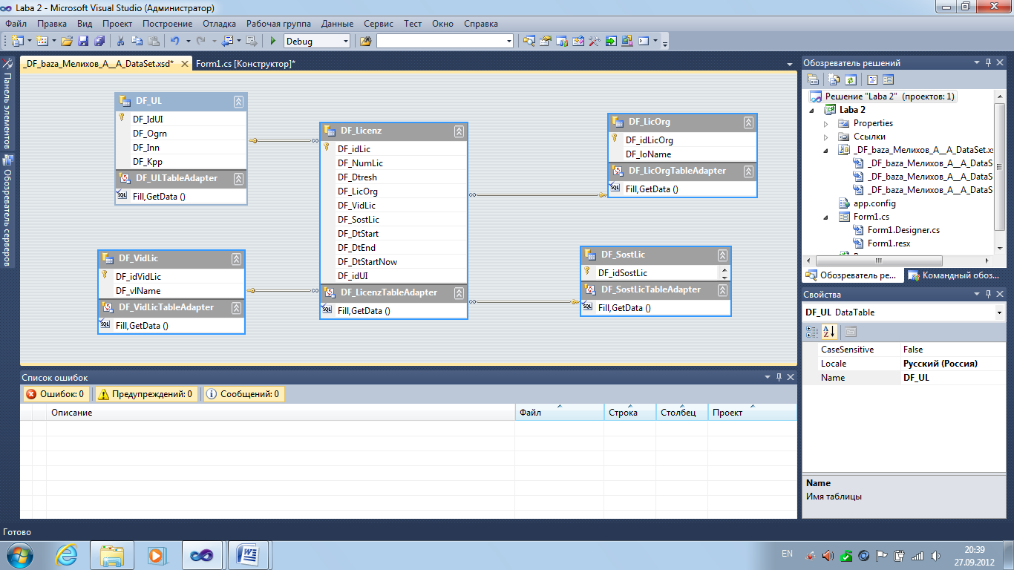Screen dimensions: 1014x570
Task: Open Windows Explorer folder on the taskbar
Action: point(111,554)
